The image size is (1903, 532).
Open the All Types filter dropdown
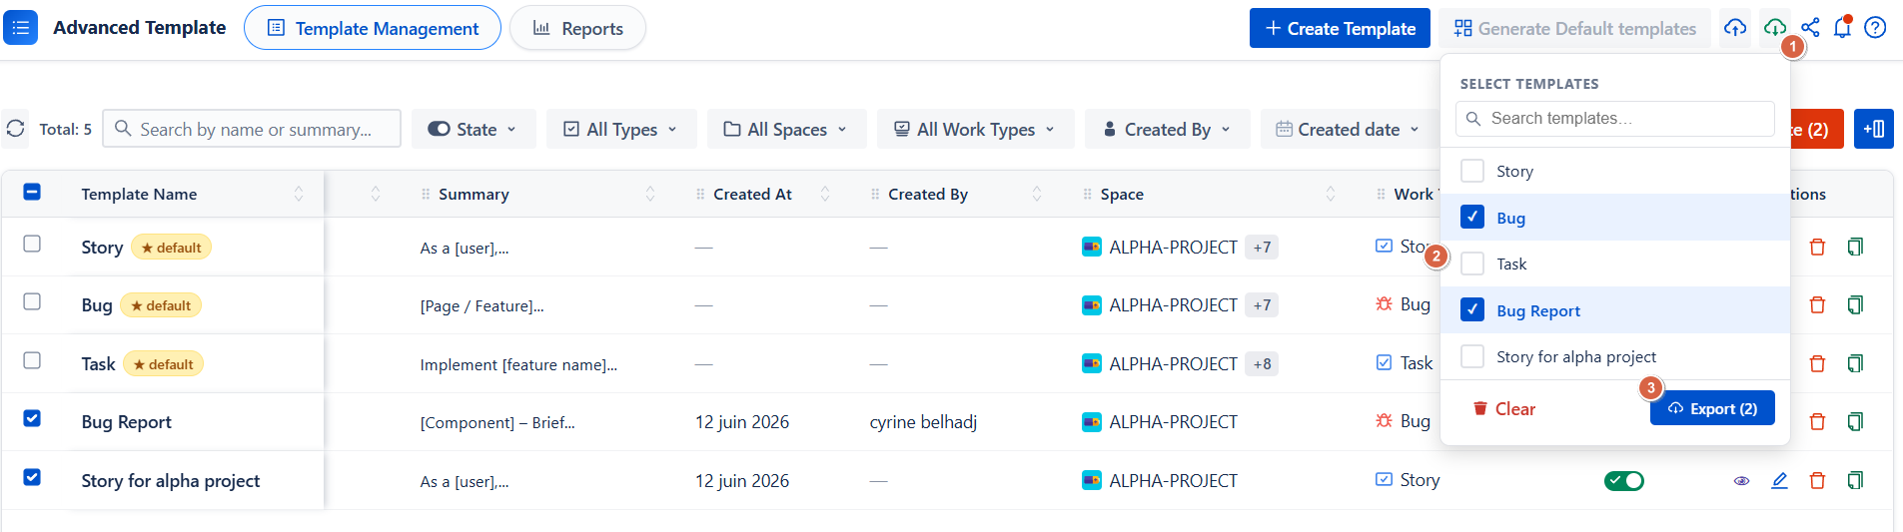tap(621, 129)
